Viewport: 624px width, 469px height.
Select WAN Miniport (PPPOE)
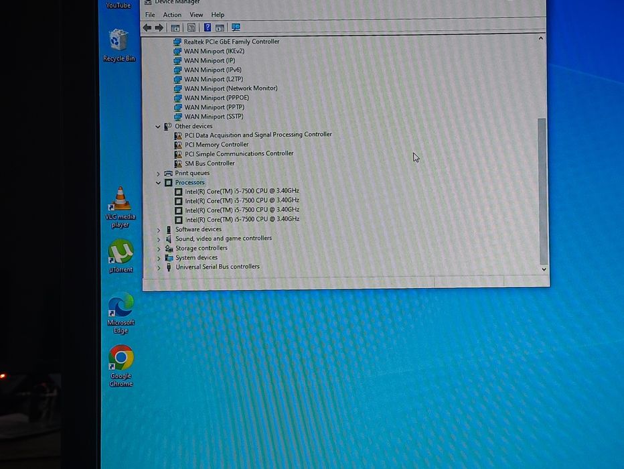216,98
